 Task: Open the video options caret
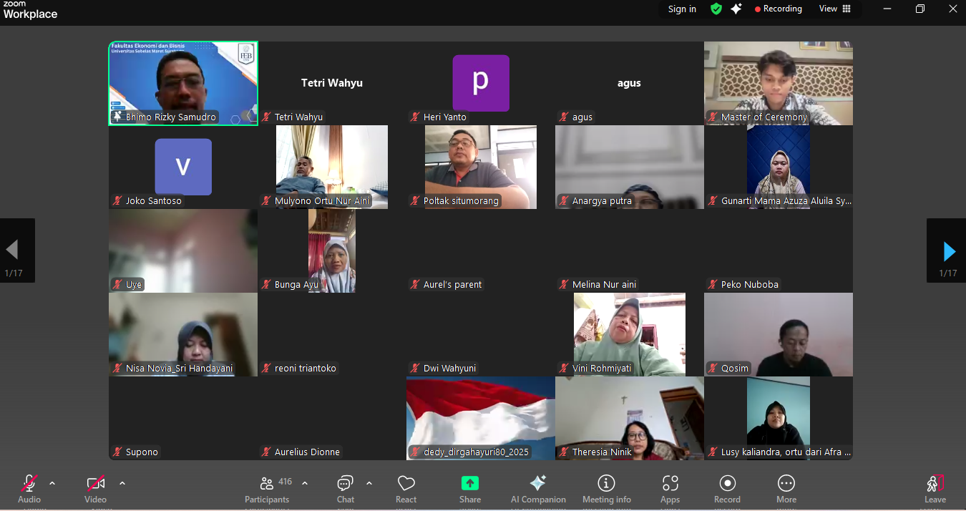pos(122,483)
